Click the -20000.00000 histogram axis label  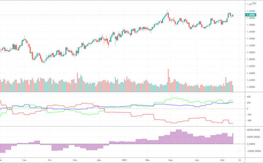click(253, 151)
